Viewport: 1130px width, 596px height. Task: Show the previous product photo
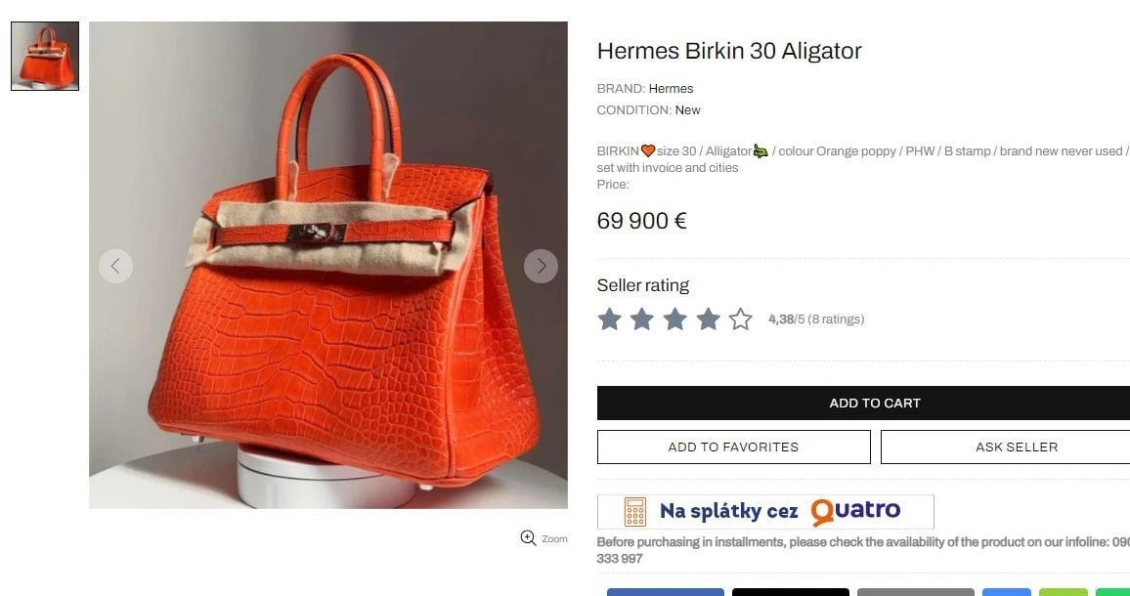[x=116, y=266]
